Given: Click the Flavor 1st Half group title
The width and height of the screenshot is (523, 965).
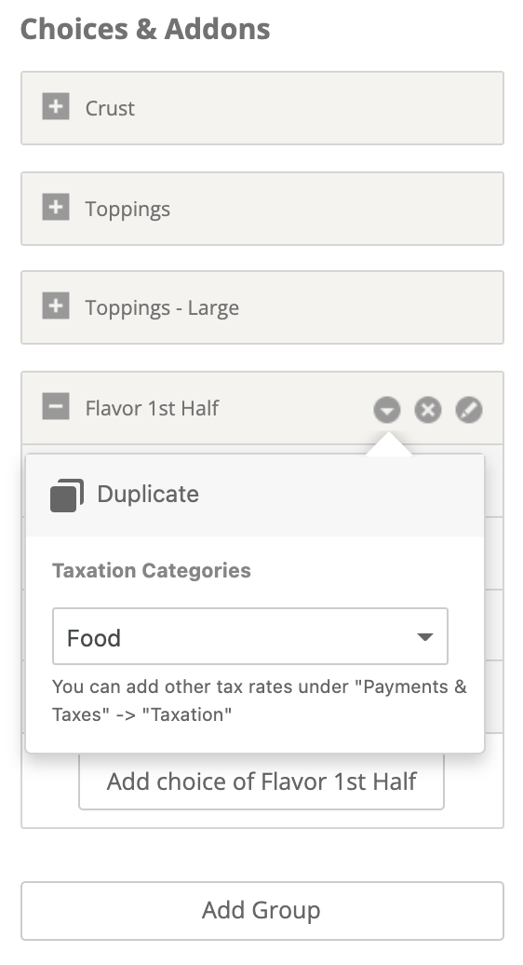Looking at the screenshot, I should point(152,408).
